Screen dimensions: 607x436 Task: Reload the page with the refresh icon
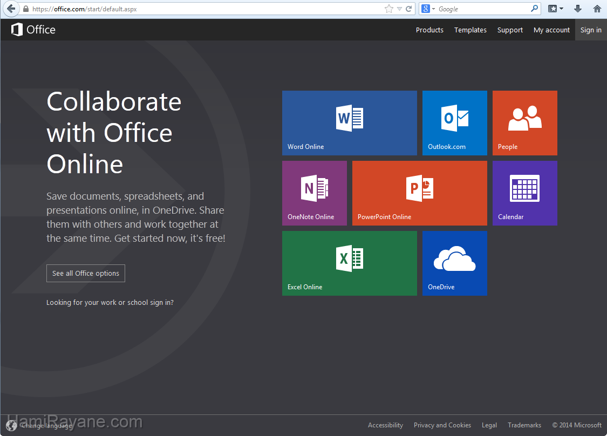pos(408,9)
